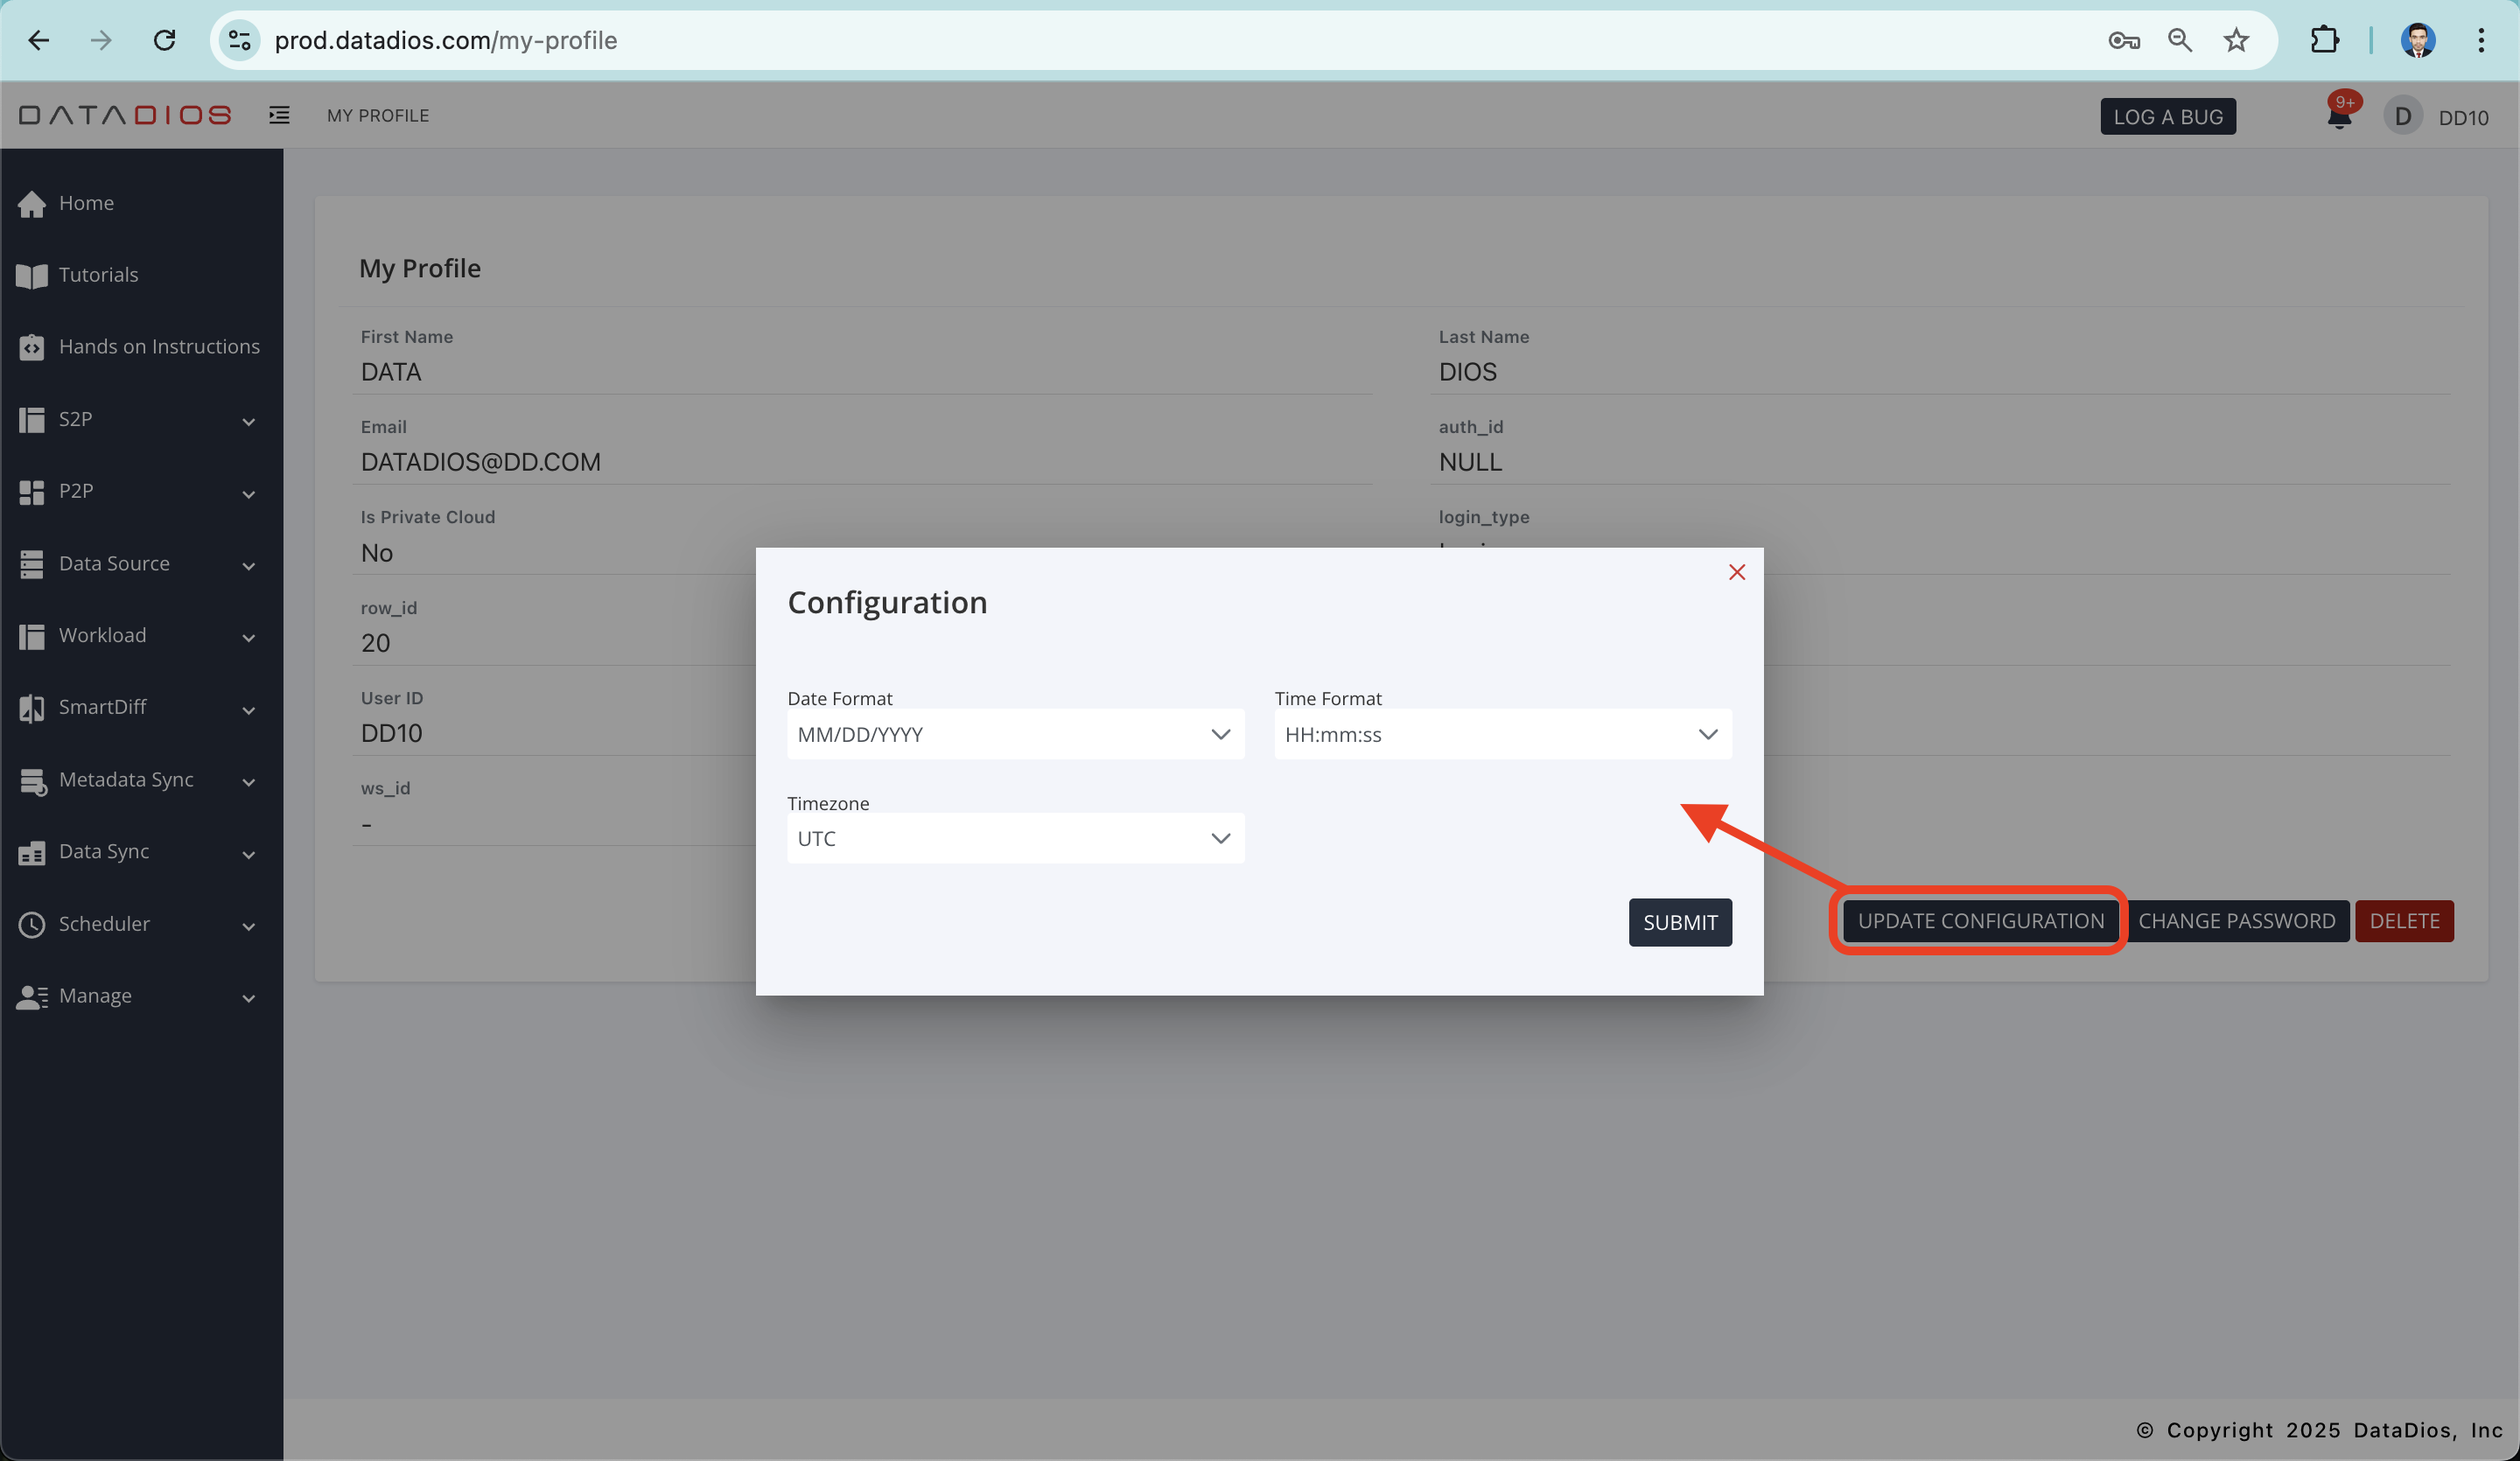Screen dimensions: 2520x1461
Task: Bookmark this page with the star icon
Action: pos(2236,40)
